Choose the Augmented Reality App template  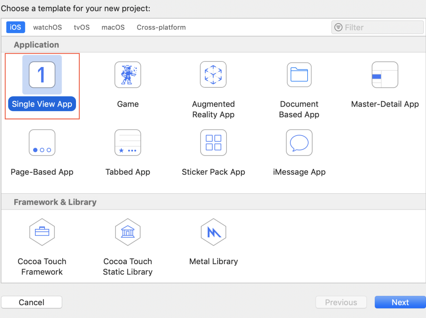pyautogui.click(x=213, y=75)
